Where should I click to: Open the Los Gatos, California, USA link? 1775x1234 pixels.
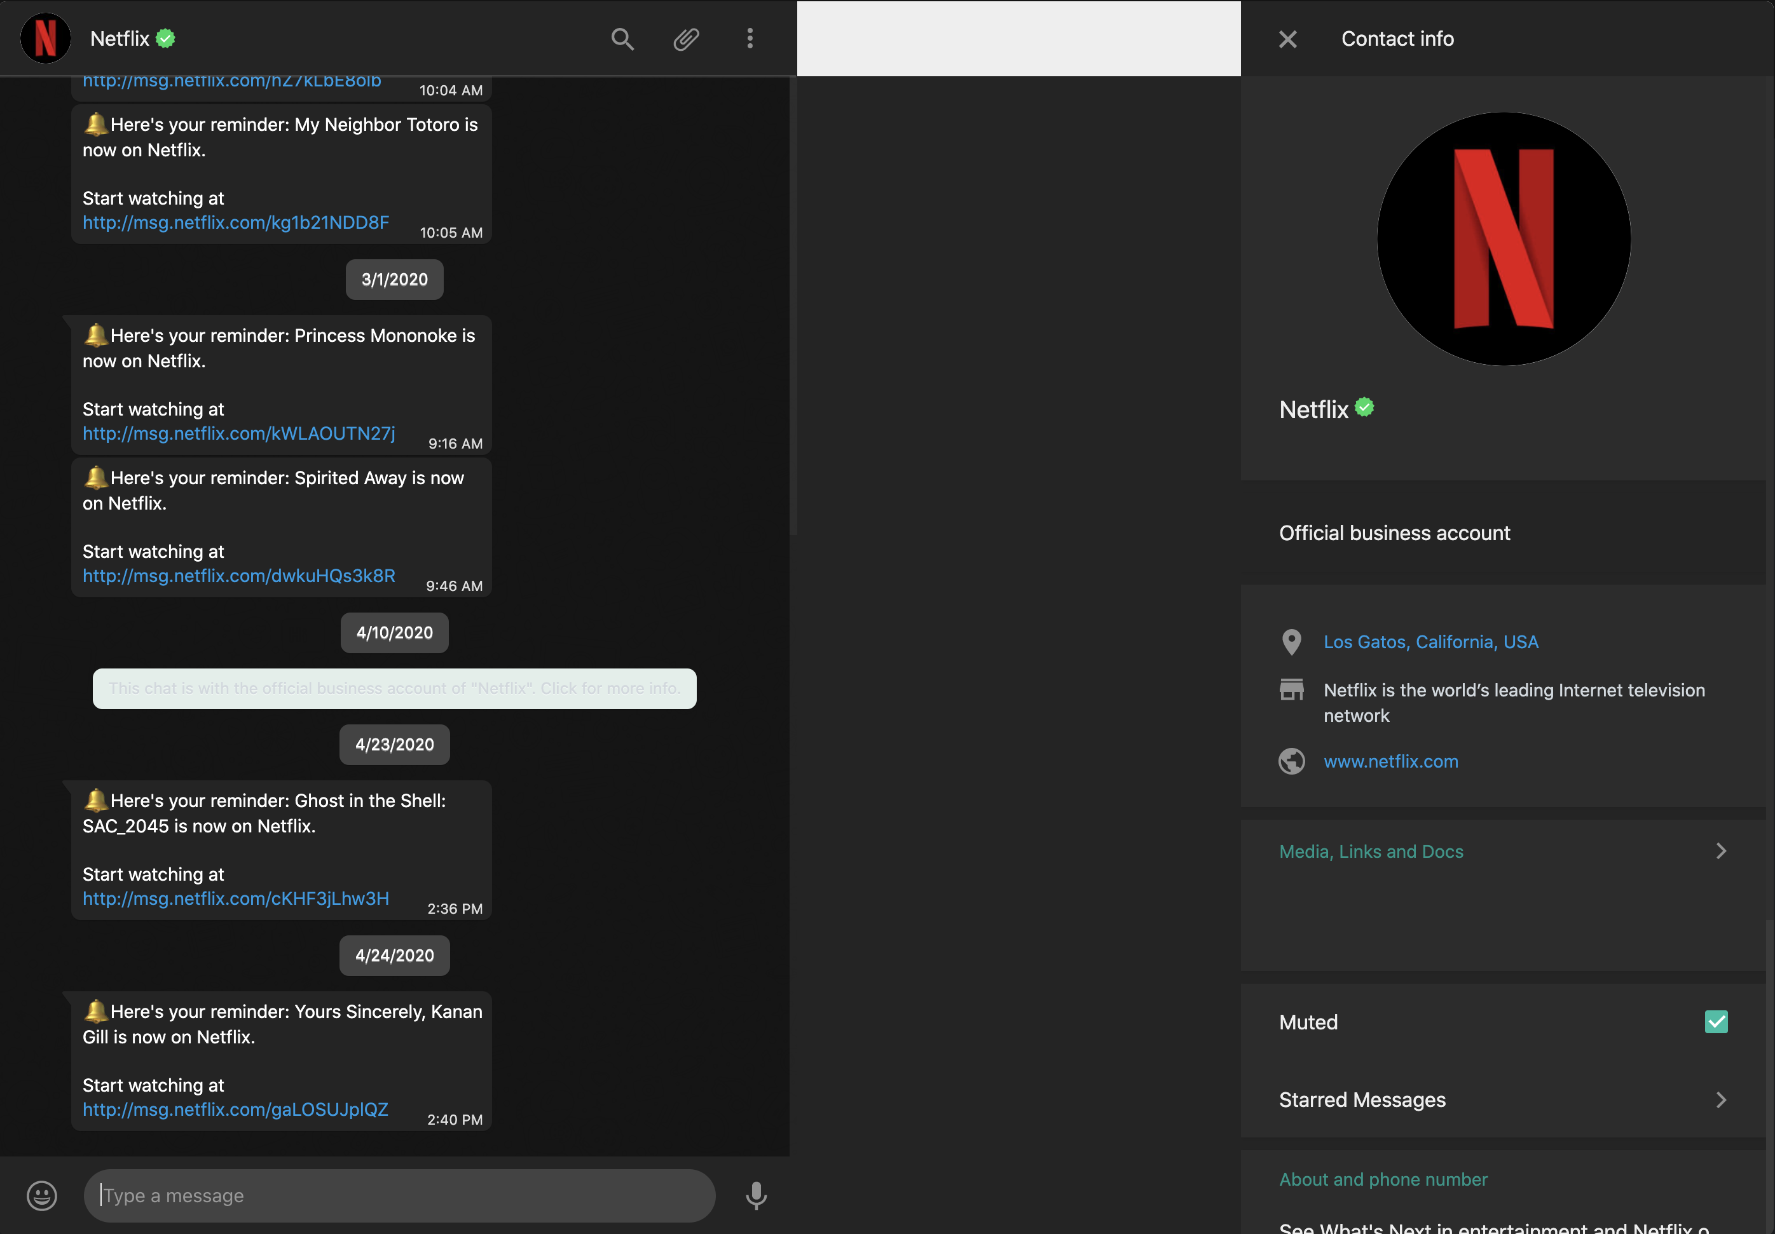(1431, 642)
